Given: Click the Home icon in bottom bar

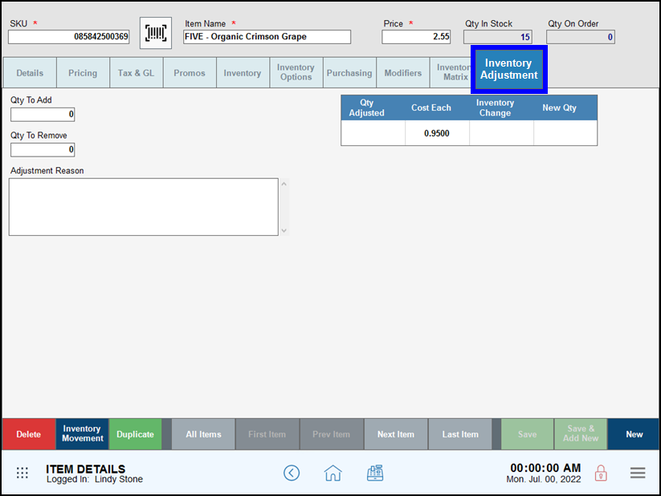Looking at the screenshot, I should 333,473.
